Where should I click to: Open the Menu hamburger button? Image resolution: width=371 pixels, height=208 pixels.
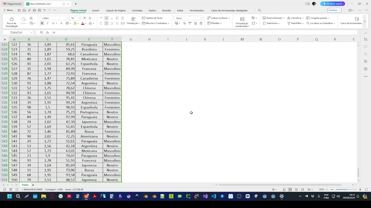(8, 10)
